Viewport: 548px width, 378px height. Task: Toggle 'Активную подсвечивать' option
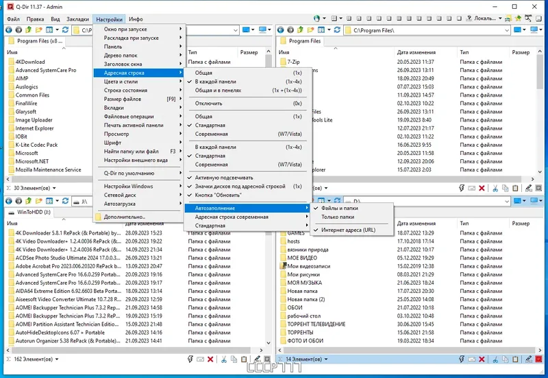(x=248, y=178)
